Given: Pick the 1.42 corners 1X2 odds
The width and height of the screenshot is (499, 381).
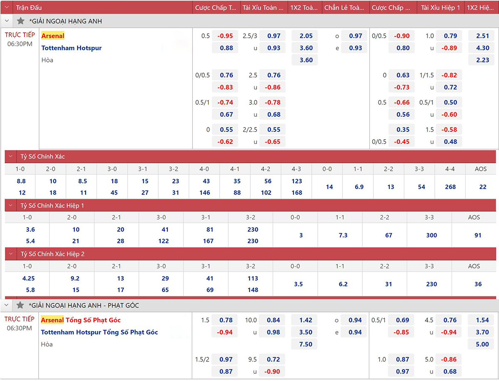Looking at the screenshot, I should 306,320.
